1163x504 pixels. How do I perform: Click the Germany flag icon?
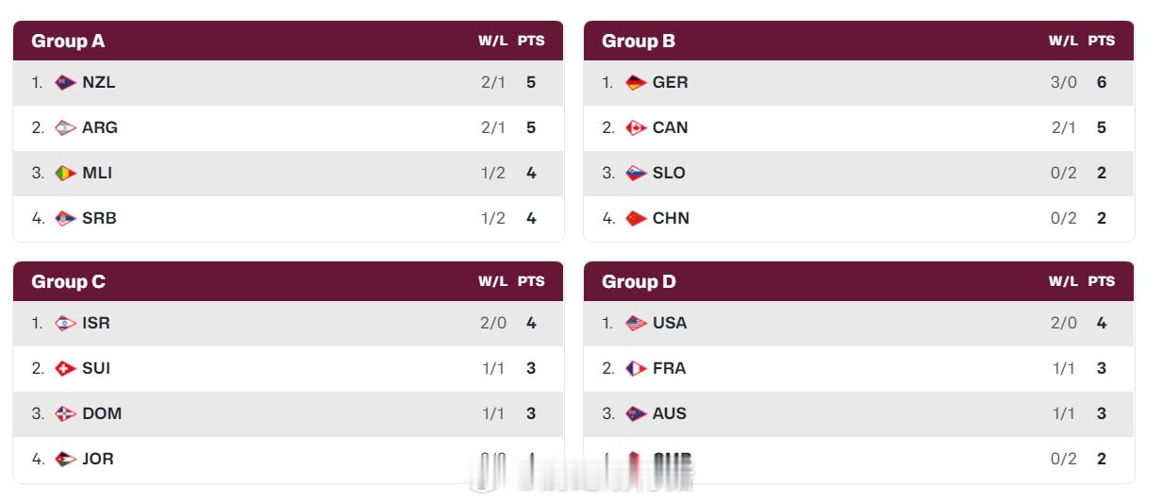tap(636, 82)
